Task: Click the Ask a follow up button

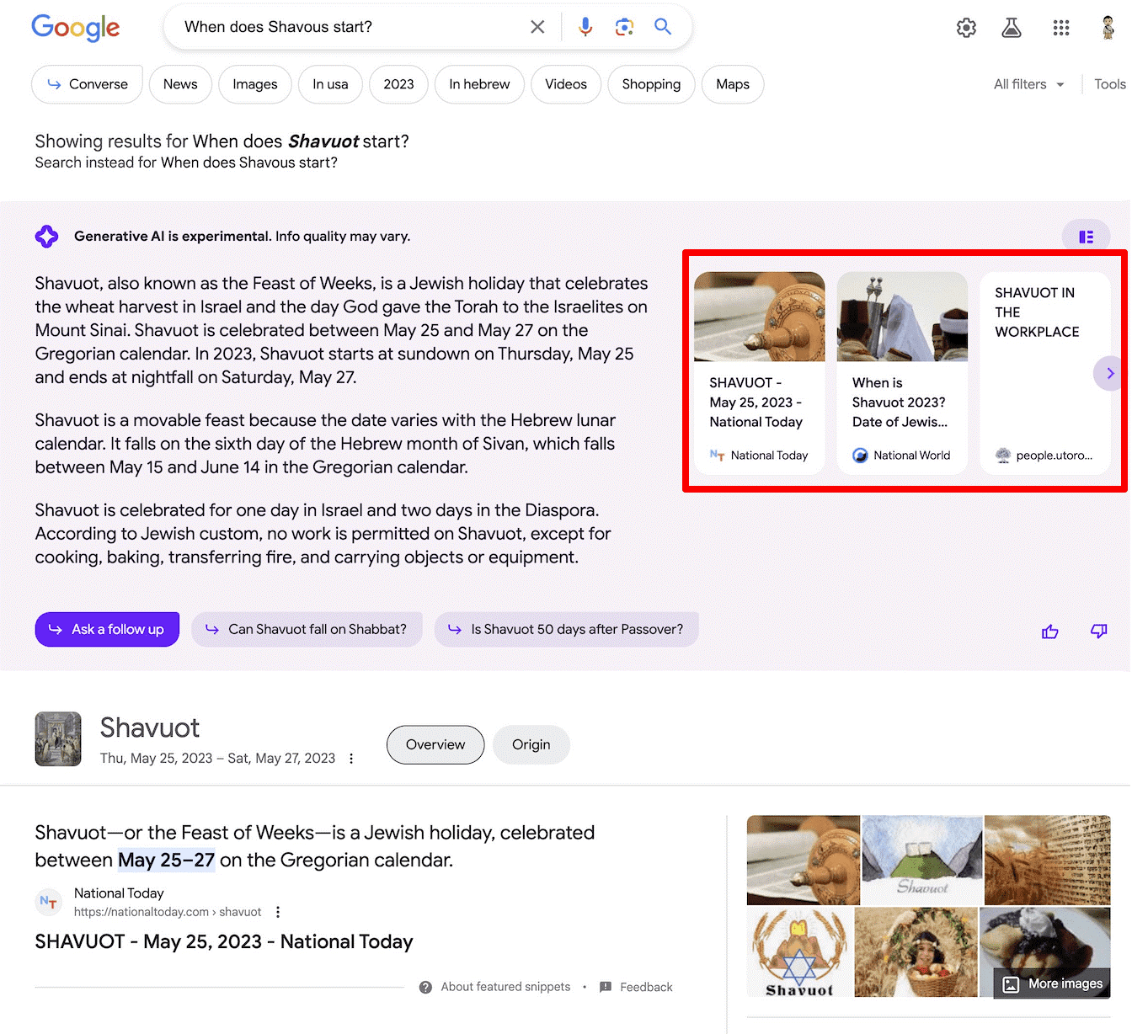Action: click(x=107, y=629)
